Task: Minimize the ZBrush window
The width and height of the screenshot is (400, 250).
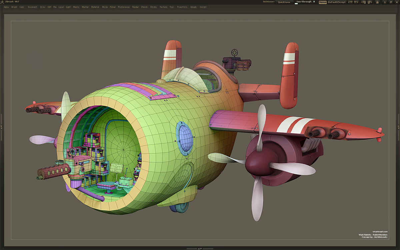Action: 385,2
